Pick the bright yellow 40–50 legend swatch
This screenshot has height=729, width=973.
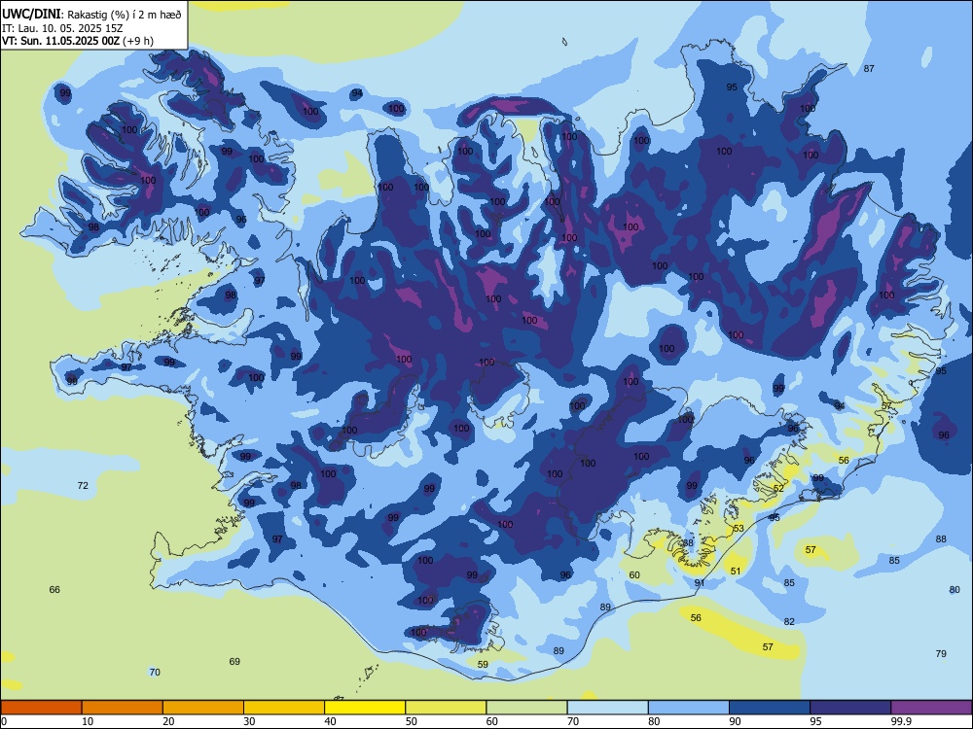tap(365, 708)
